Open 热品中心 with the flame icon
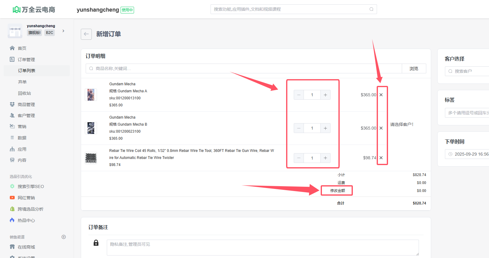The image size is (489, 258). coord(26,220)
